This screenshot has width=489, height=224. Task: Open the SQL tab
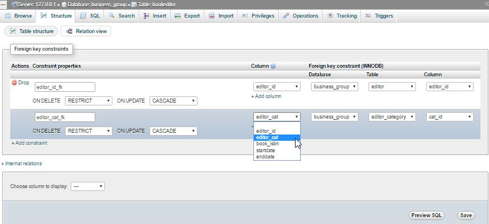[90, 16]
